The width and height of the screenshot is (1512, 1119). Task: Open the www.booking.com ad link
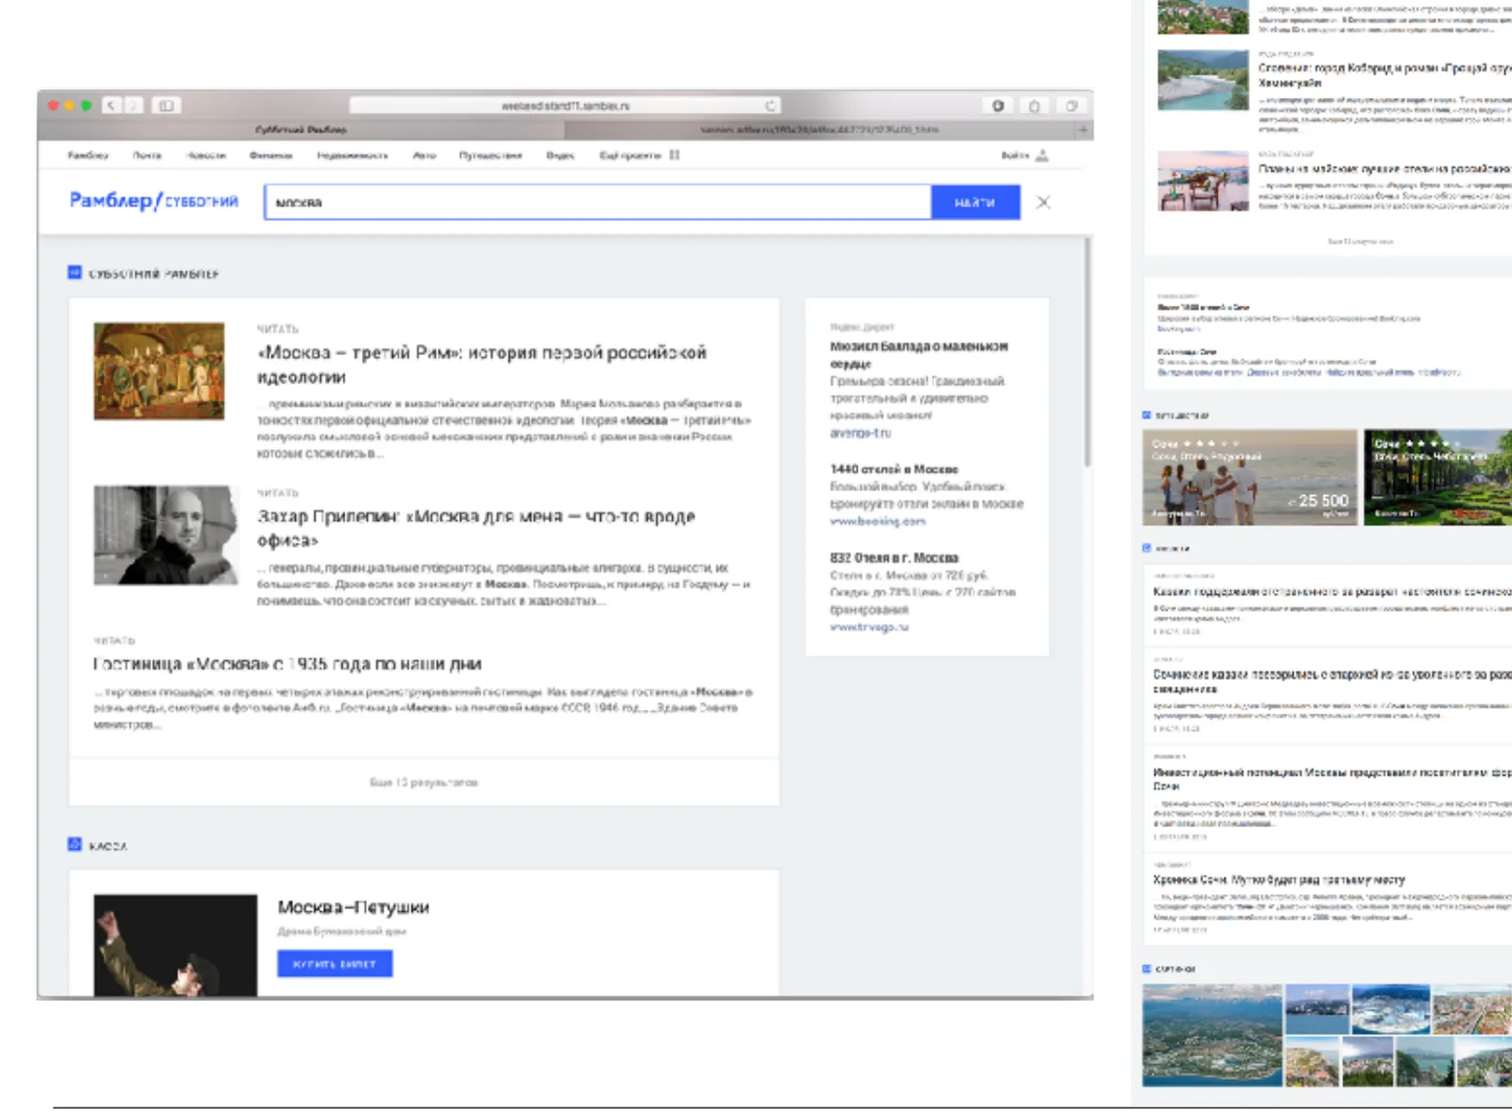[x=878, y=521]
